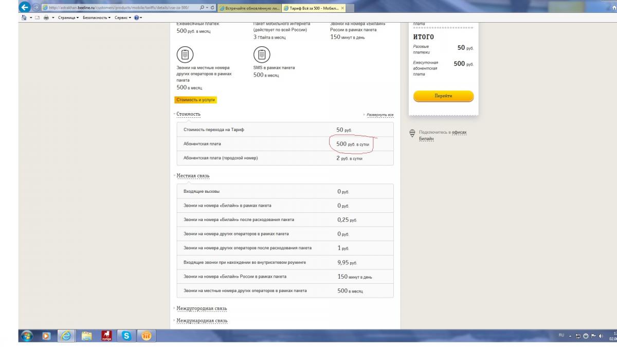The image size is (617, 347).
Task: Open the 'офисах Билайн' link
Action: coord(443,135)
